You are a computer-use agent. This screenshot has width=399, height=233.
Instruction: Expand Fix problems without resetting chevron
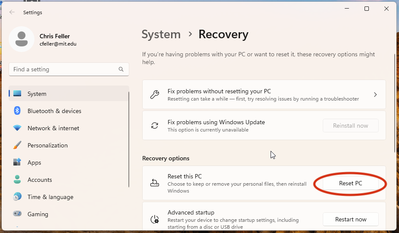[x=375, y=95]
